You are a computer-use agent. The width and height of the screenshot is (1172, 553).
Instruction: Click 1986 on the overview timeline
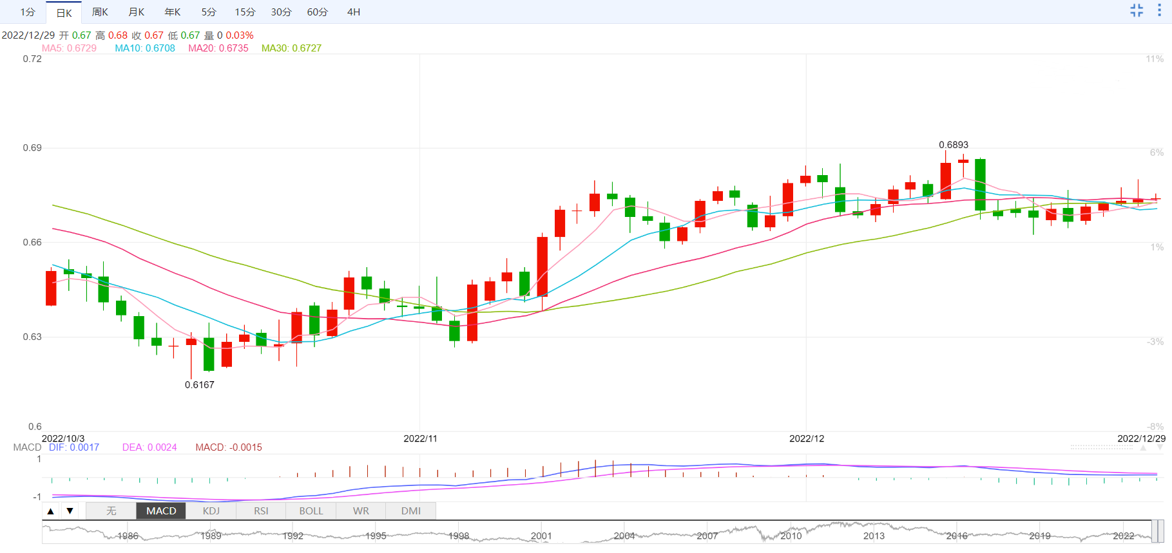tap(128, 536)
